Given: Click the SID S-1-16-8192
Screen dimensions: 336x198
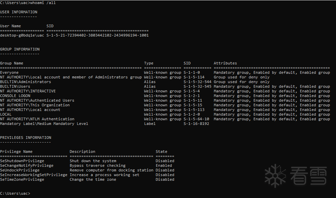Looking at the screenshot, I should coord(196,124).
